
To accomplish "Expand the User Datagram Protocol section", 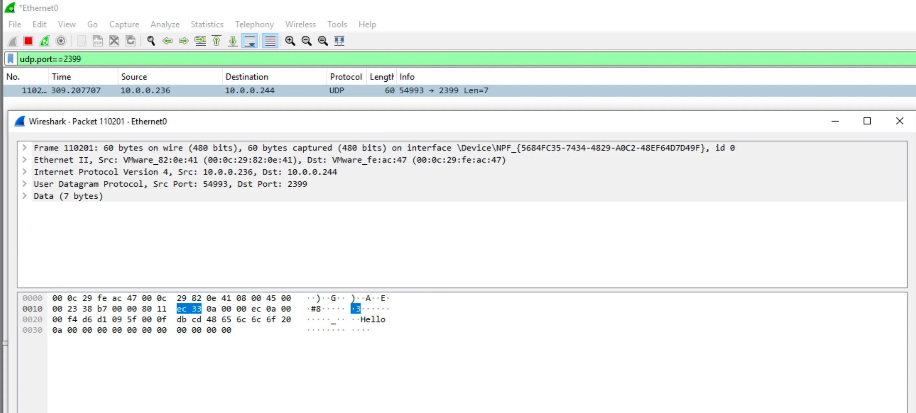I will 25,184.
